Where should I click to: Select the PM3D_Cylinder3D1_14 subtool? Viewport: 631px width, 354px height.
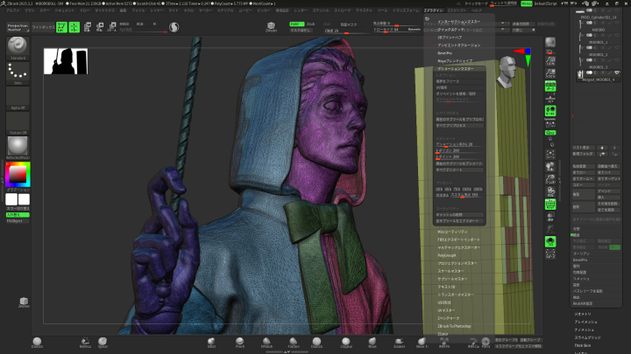(x=599, y=17)
